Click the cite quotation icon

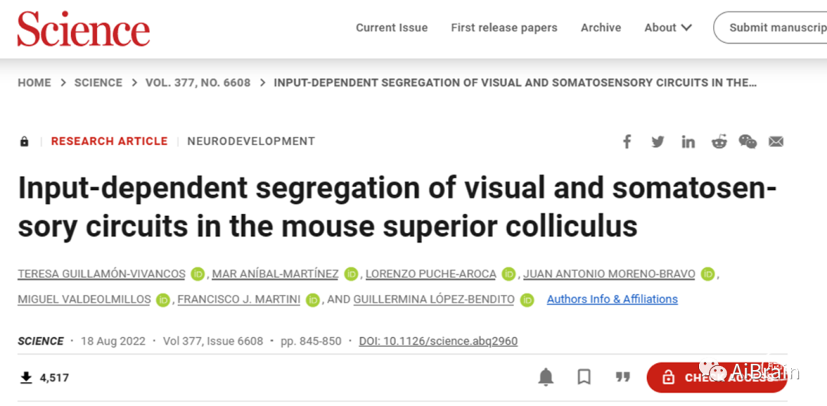tap(623, 377)
